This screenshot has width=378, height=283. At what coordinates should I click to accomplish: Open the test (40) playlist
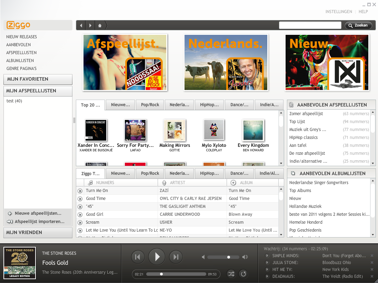(14, 101)
